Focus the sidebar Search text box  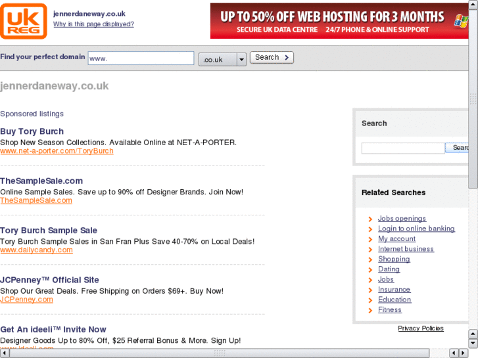[x=403, y=148]
